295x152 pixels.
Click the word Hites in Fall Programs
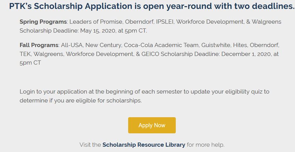(x=240, y=45)
